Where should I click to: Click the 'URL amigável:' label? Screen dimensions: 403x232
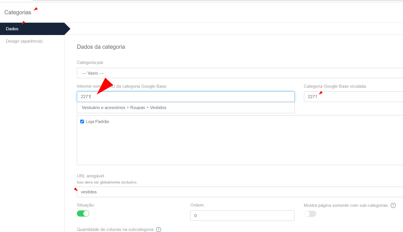point(91,176)
